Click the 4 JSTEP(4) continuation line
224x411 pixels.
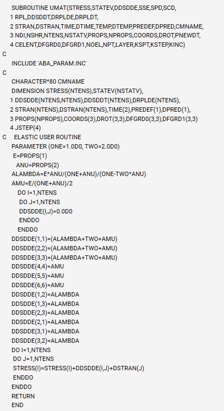click(x=25, y=128)
